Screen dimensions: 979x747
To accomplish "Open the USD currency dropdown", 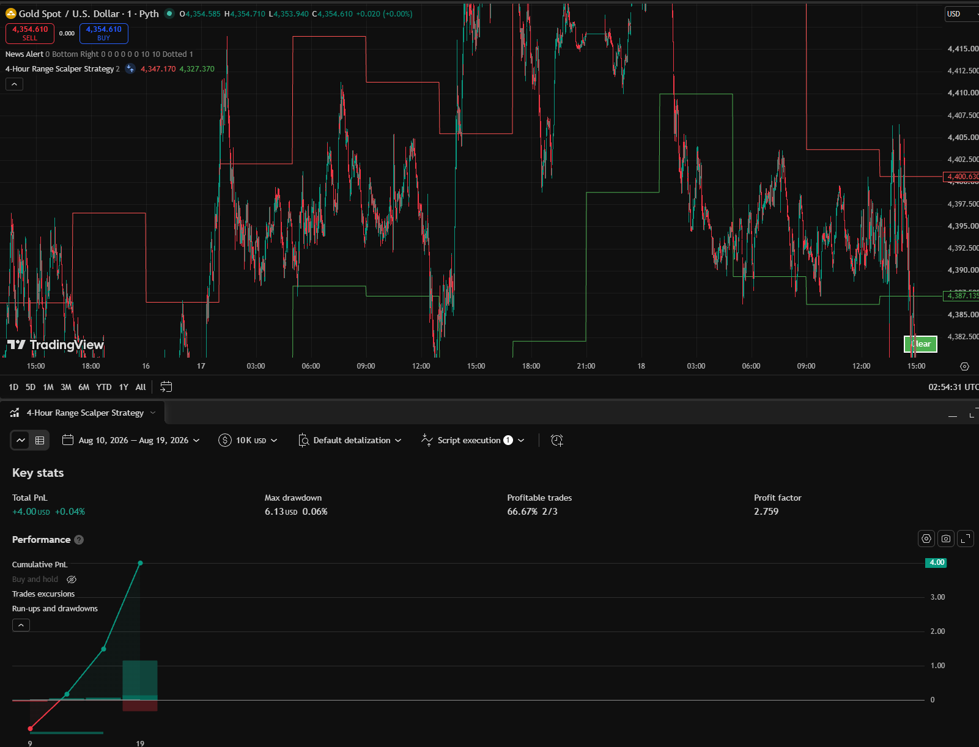I will click(961, 13).
